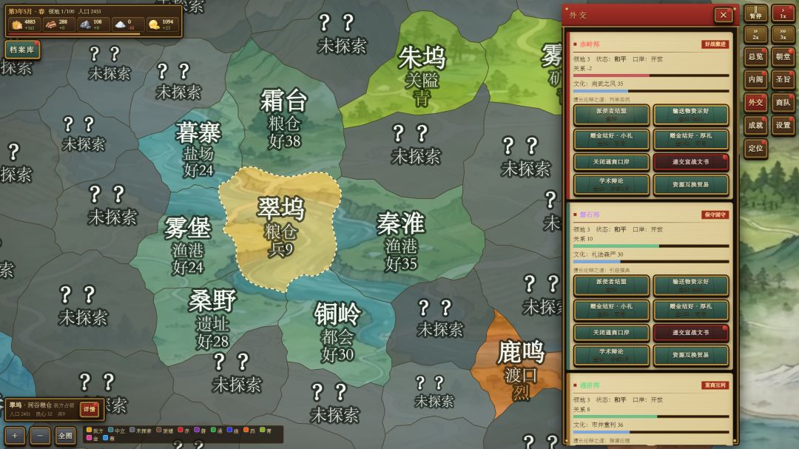The height and width of the screenshot is (449, 799).
Task: Click 赠金结好·小礼 in the second faction card
Action: click(611, 310)
